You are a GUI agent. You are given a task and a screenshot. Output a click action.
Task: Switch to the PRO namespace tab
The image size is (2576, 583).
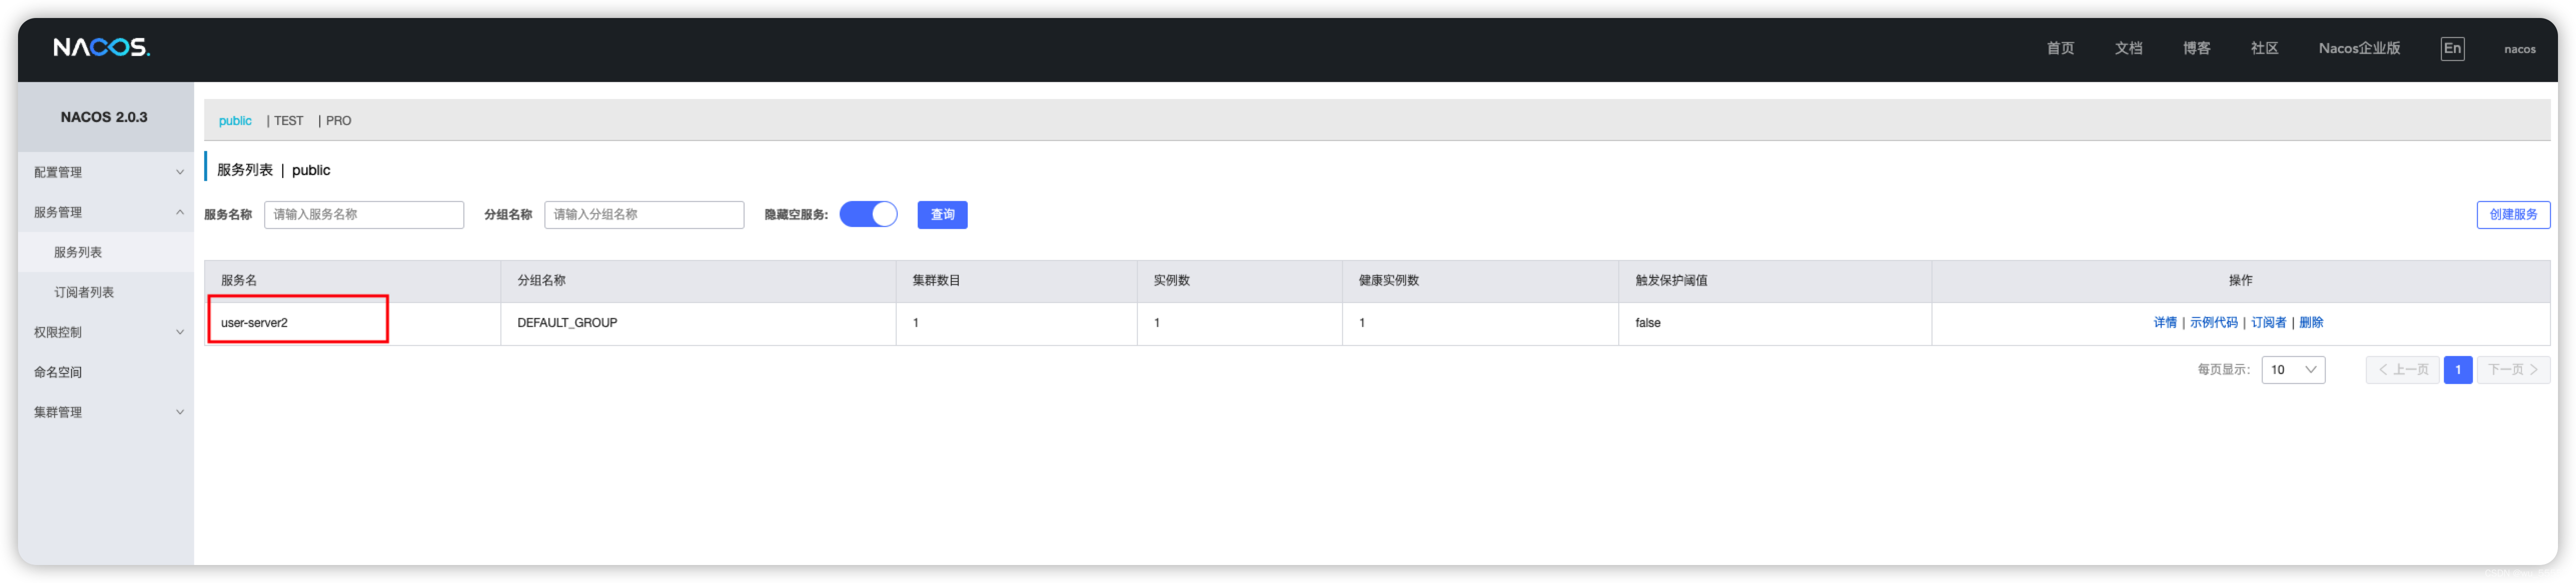pos(338,121)
